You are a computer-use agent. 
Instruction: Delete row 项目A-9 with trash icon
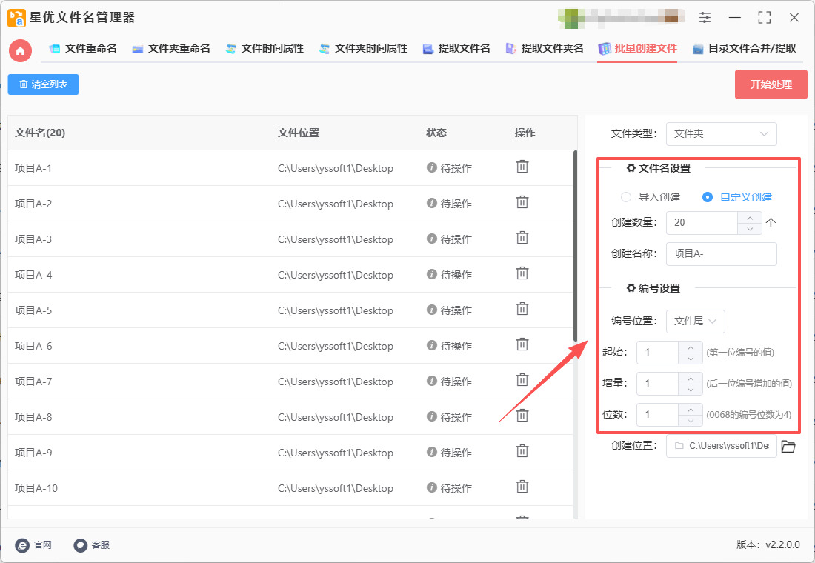coord(522,452)
